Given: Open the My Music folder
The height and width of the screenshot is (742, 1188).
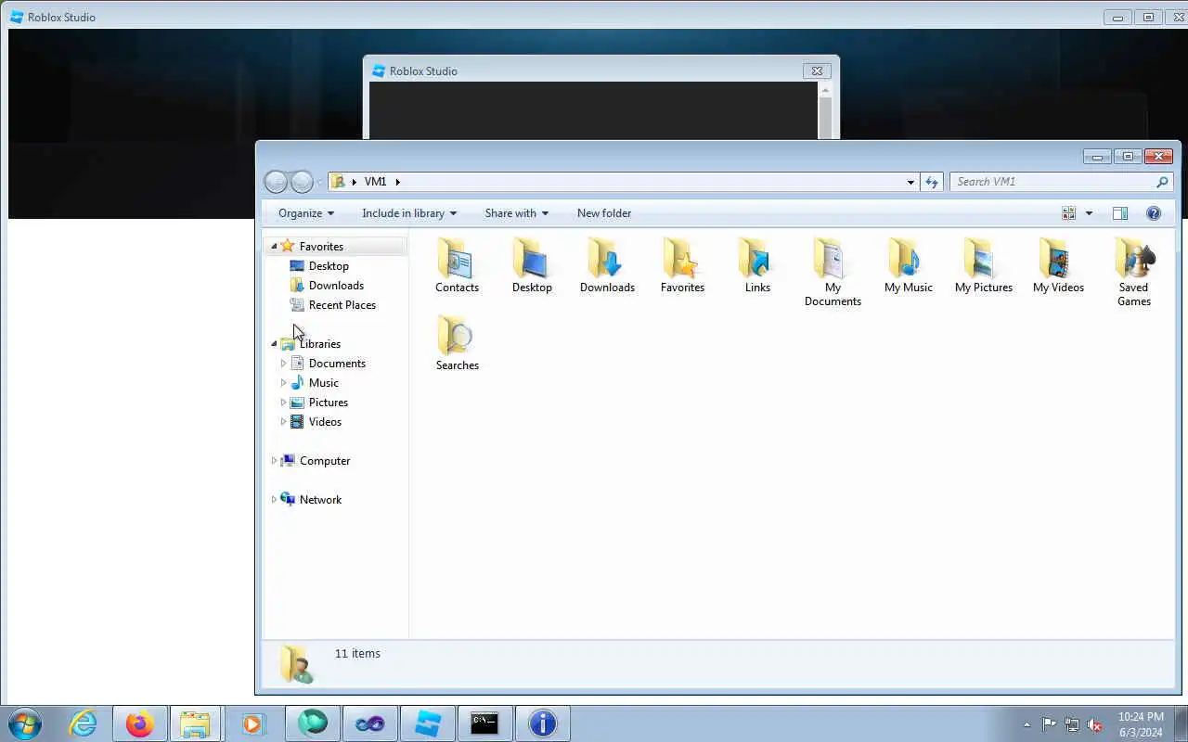Looking at the screenshot, I should pos(908,265).
